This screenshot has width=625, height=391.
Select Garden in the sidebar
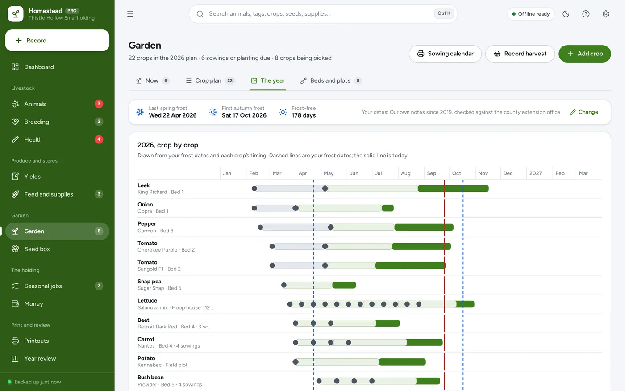pyautogui.click(x=57, y=231)
